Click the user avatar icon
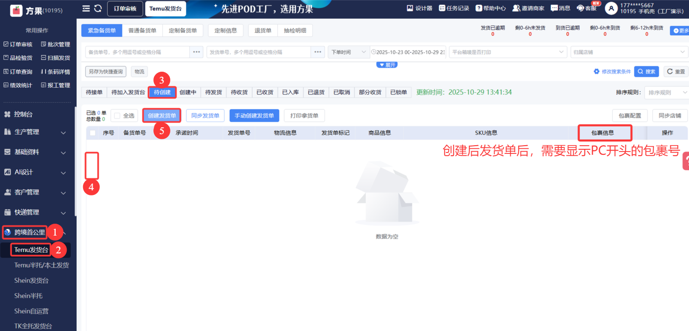689x331 pixels. [611, 8]
